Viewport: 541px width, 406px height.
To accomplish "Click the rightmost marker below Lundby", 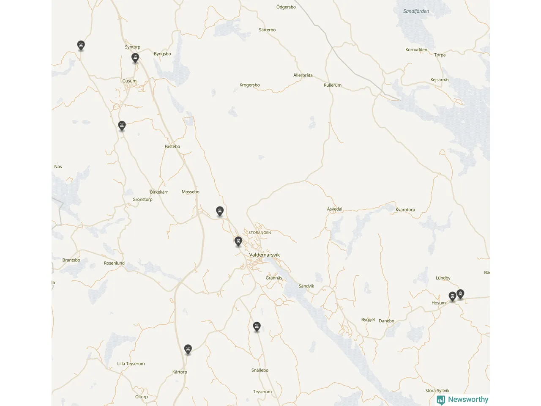I will coord(461,294).
